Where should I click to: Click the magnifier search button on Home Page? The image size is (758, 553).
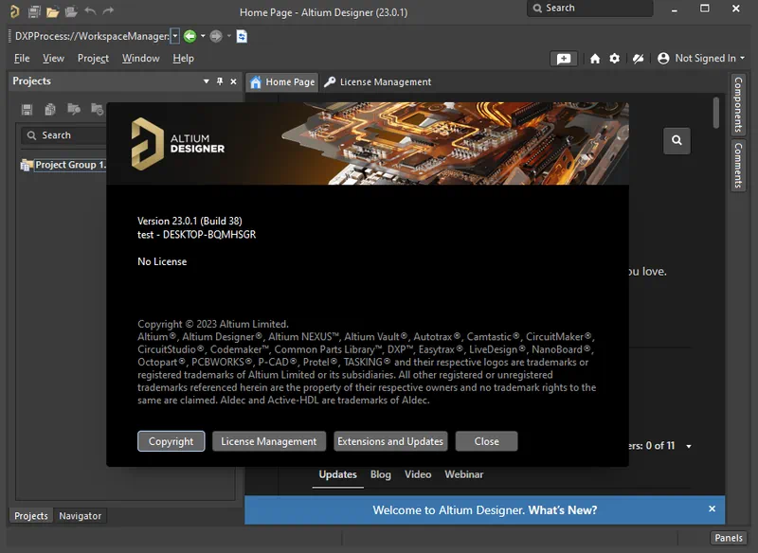(x=677, y=140)
